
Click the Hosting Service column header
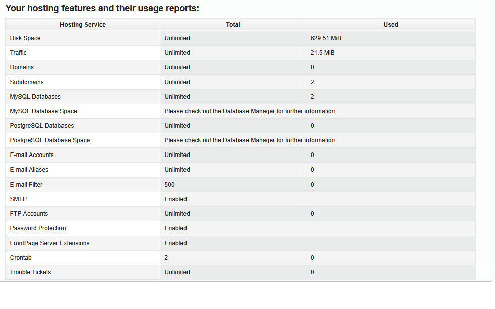[82, 24]
